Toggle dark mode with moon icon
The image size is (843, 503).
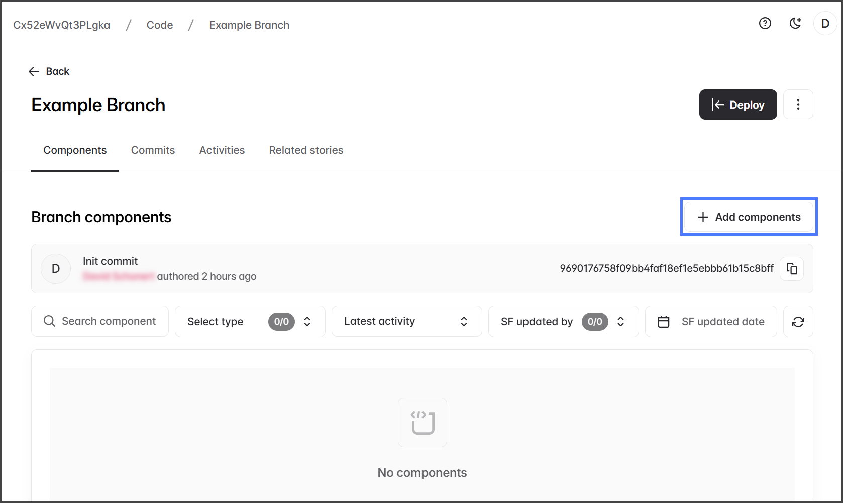[795, 23]
